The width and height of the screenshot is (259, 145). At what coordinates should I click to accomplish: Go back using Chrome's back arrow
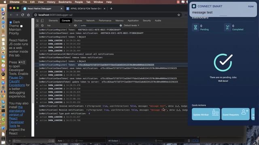pos(11,15)
